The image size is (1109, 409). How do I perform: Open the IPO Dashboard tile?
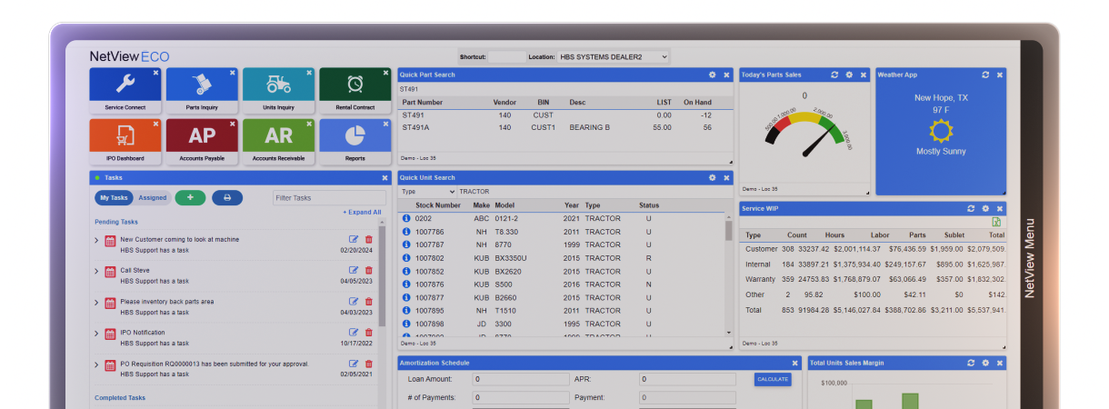[125, 142]
